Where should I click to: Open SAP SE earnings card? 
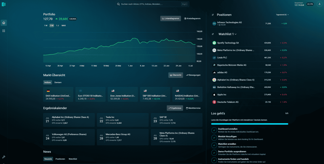(x=177, y=120)
